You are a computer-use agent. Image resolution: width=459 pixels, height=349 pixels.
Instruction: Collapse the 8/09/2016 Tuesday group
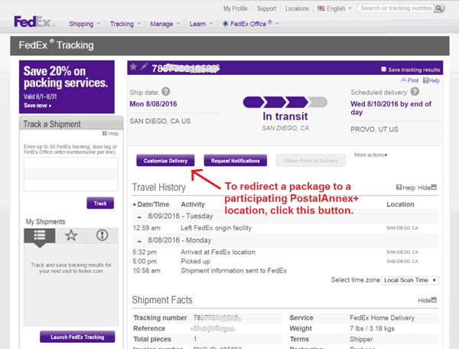pos(140,217)
